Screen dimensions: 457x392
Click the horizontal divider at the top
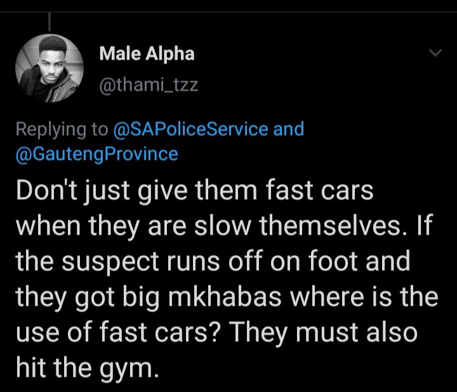228,12
